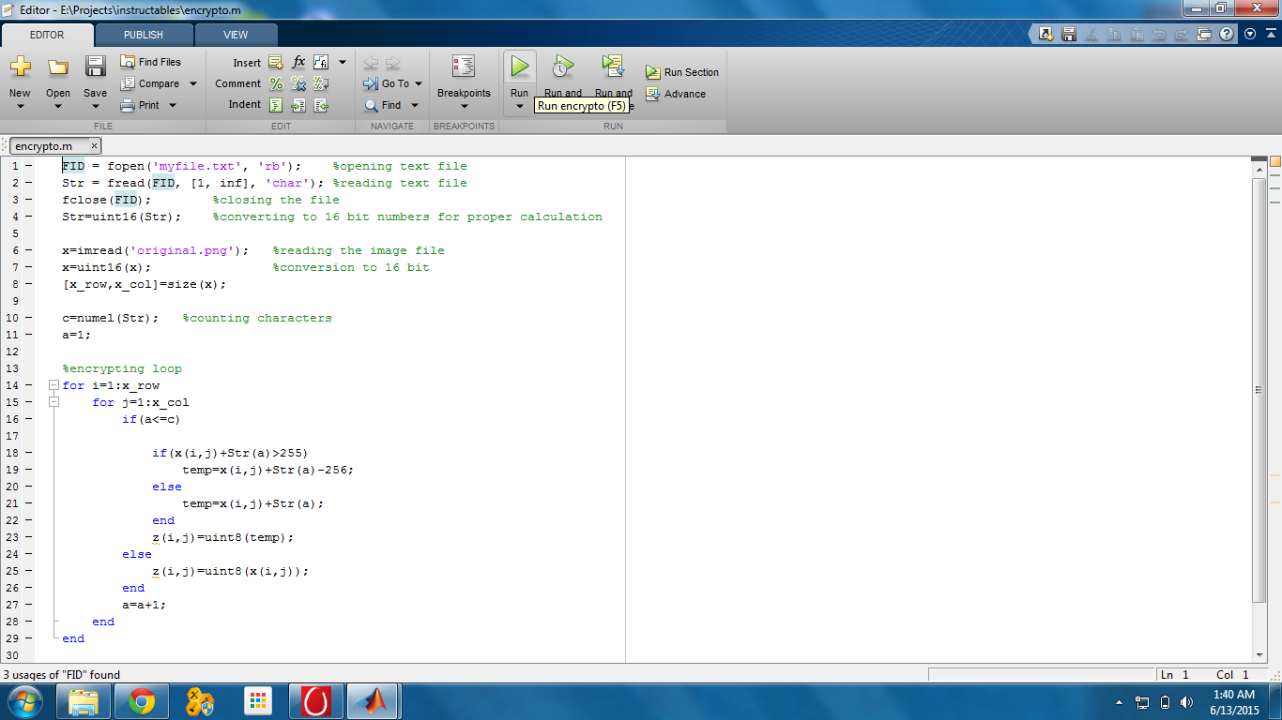Insert a section break with Insert Section icon
This screenshot has height=720, width=1282.
[275, 62]
